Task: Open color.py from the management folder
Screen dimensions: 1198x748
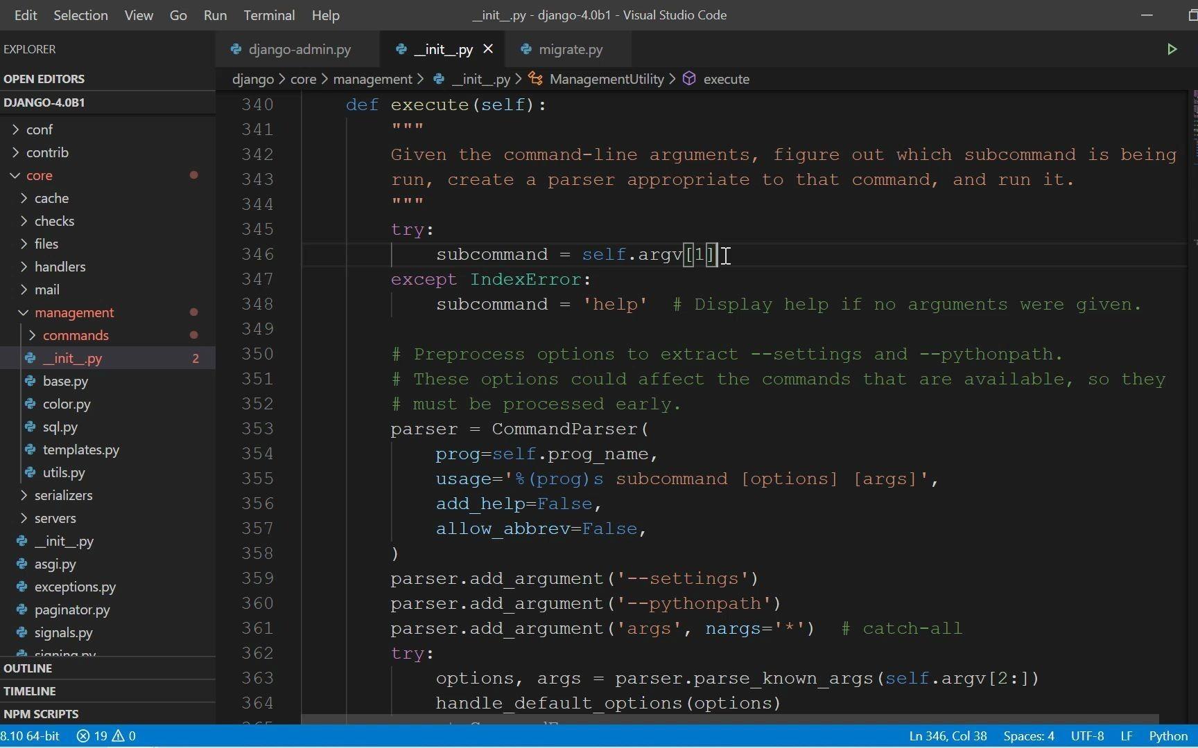Action: 67,404
